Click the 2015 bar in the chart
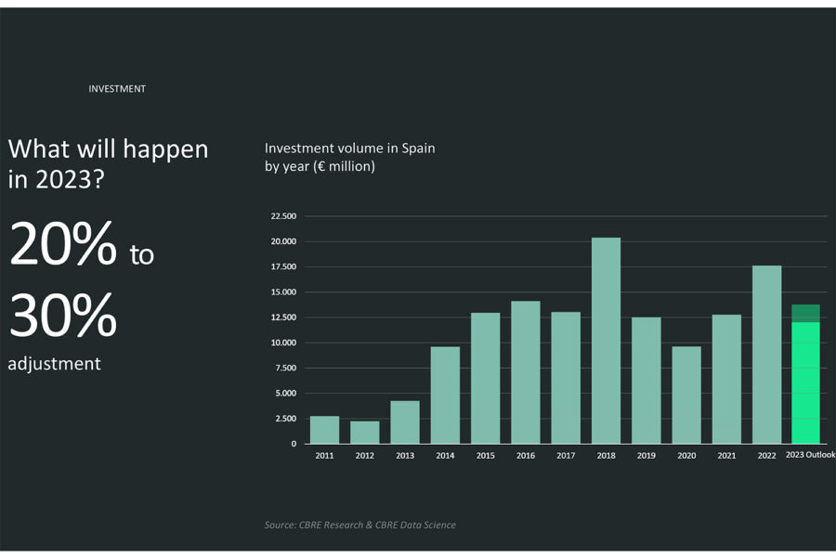Image resolution: width=836 pixels, height=557 pixels. click(x=486, y=378)
